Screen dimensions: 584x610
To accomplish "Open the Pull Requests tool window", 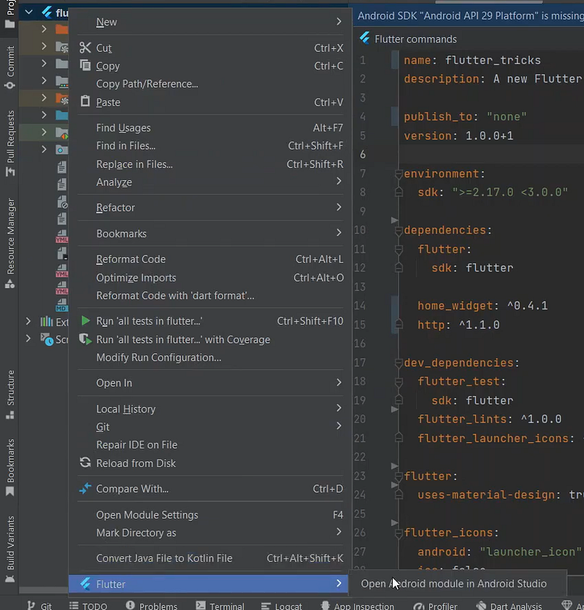I will click(10, 143).
